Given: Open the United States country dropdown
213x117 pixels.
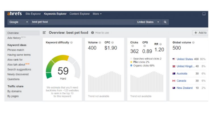Looking at the screenshot, I should [x=148, y=22].
